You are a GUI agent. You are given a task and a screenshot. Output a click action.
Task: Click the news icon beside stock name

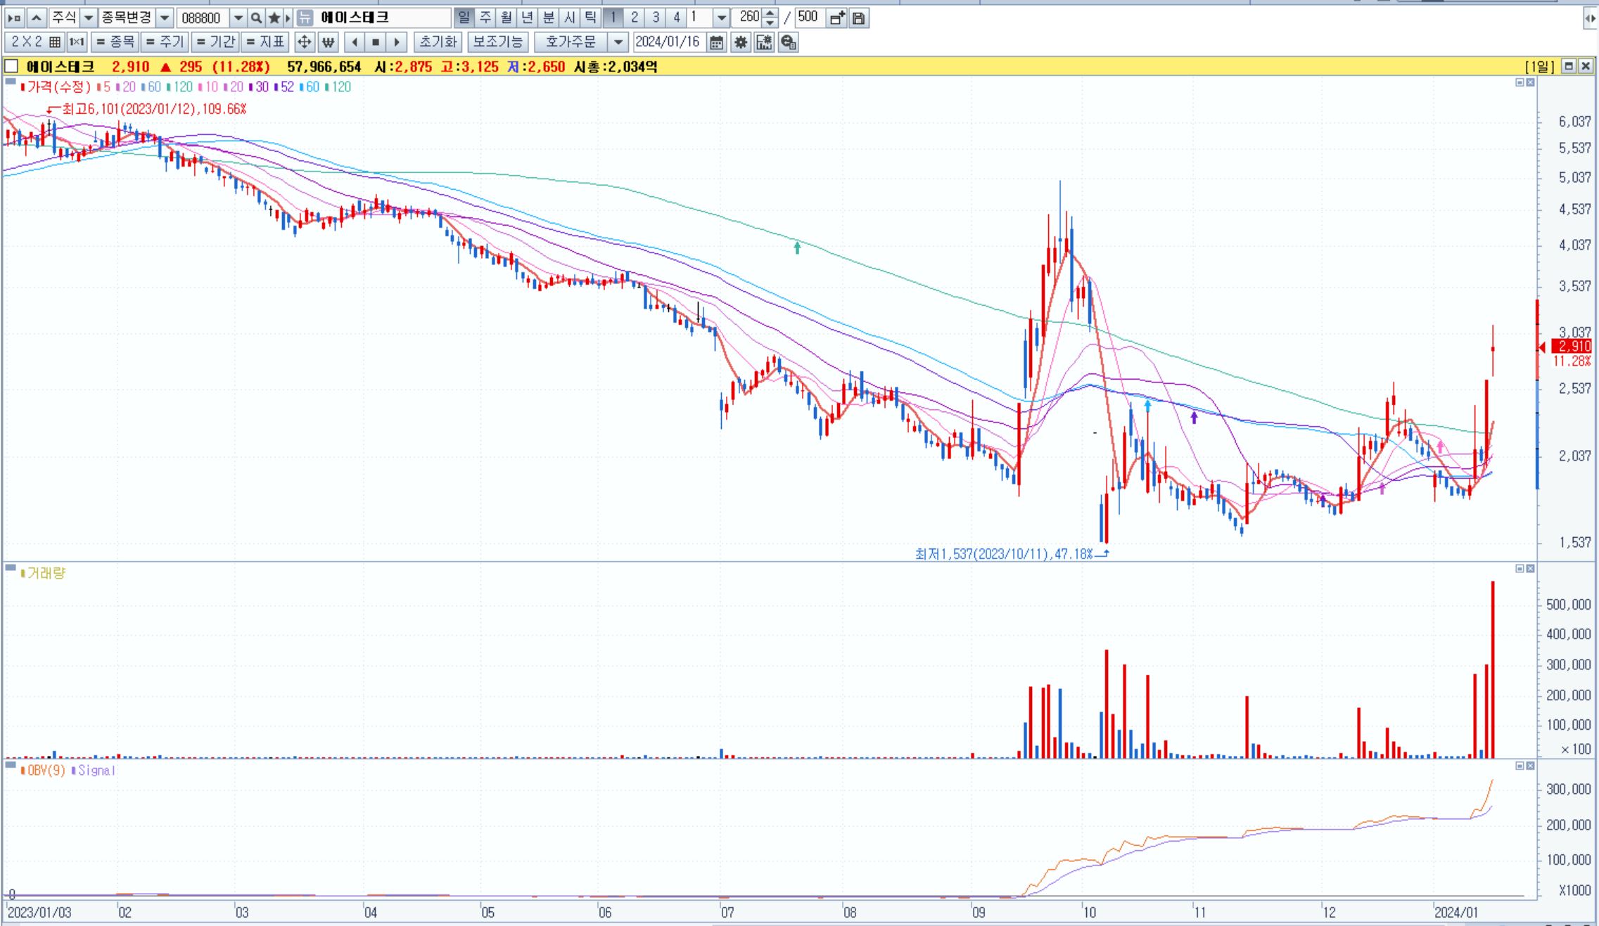(x=305, y=18)
